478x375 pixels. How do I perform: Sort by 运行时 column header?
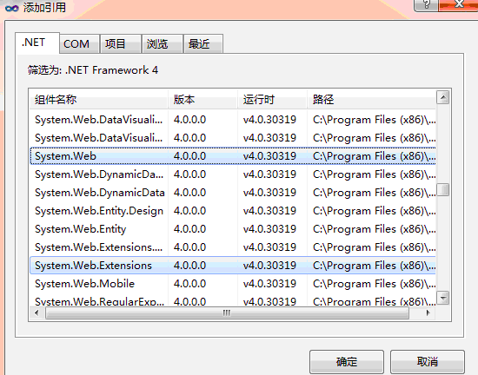(272, 100)
